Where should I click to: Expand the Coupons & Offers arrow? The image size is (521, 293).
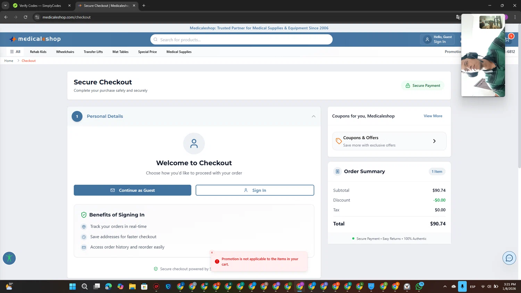[x=435, y=141]
